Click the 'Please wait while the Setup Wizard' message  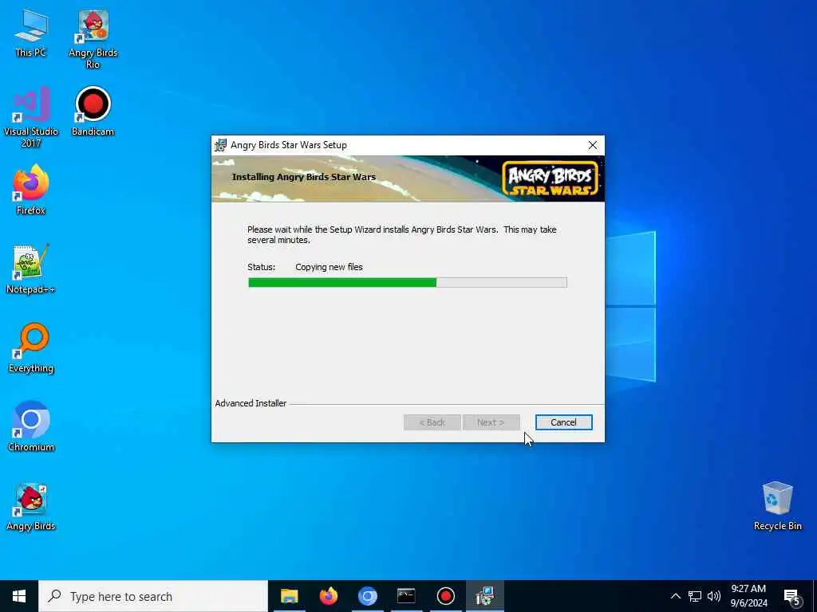point(402,235)
